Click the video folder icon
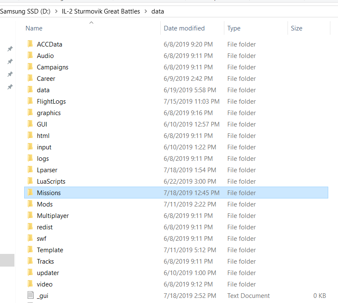 pyautogui.click(x=31, y=284)
